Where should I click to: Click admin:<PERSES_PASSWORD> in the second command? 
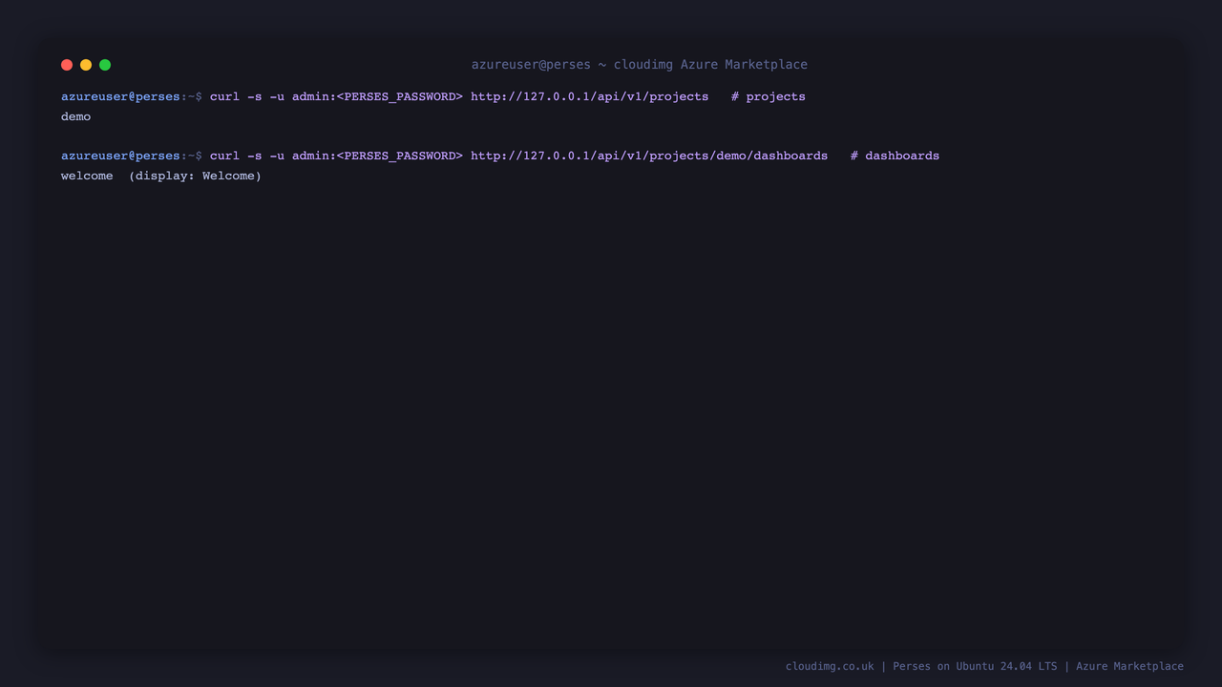click(x=377, y=156)
